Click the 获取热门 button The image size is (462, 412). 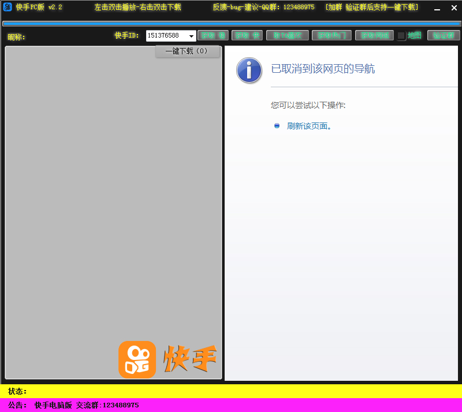331,35
